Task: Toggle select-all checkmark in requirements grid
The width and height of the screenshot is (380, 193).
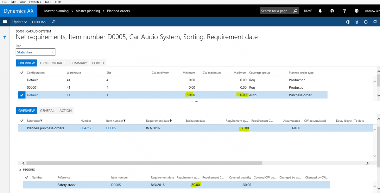Action: [22, 121]
